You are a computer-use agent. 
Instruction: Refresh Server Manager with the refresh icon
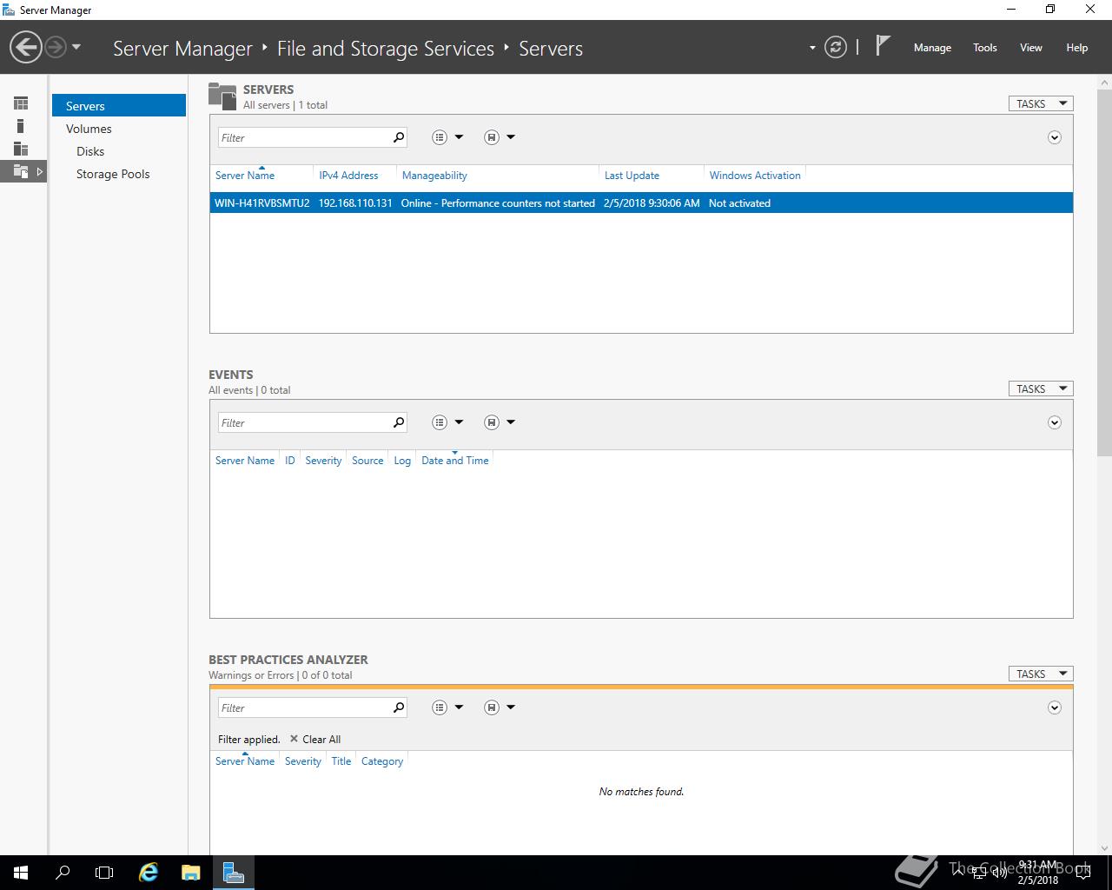[x=836, y=47]
